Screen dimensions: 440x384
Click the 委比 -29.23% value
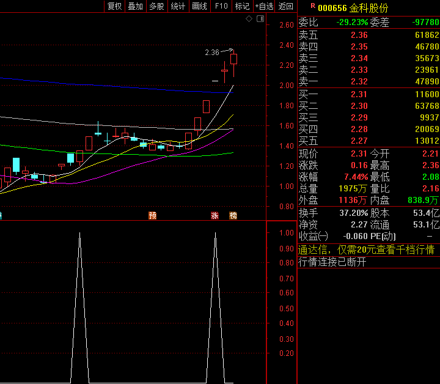352,22
